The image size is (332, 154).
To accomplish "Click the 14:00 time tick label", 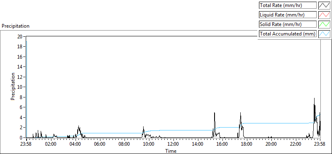I will click(x=198, y=145).
